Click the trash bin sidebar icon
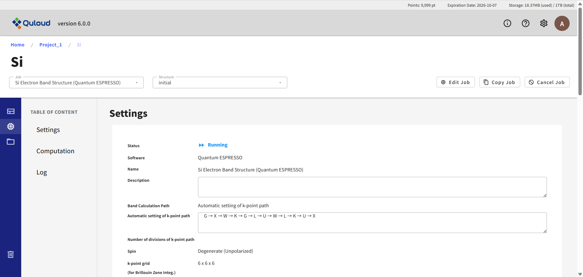 11,254
